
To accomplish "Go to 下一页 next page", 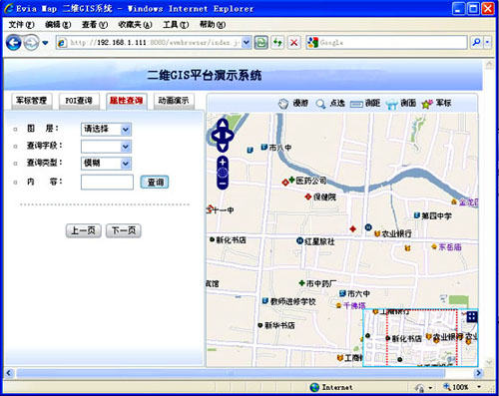I will tap(124, 230).
